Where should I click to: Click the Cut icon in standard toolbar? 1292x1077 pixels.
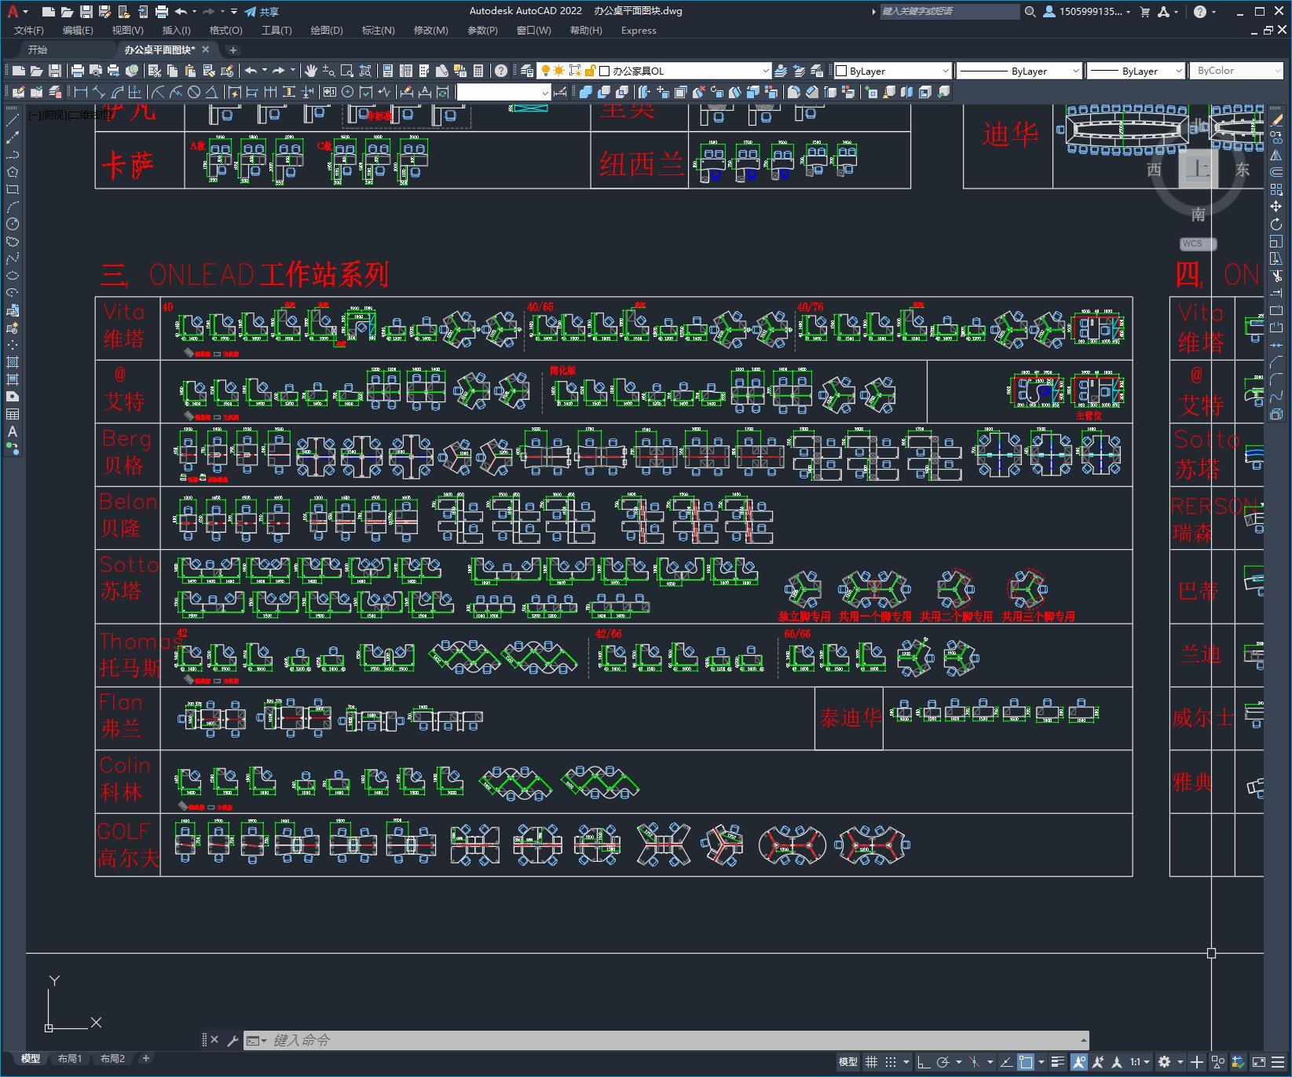[x=155, y=71]
